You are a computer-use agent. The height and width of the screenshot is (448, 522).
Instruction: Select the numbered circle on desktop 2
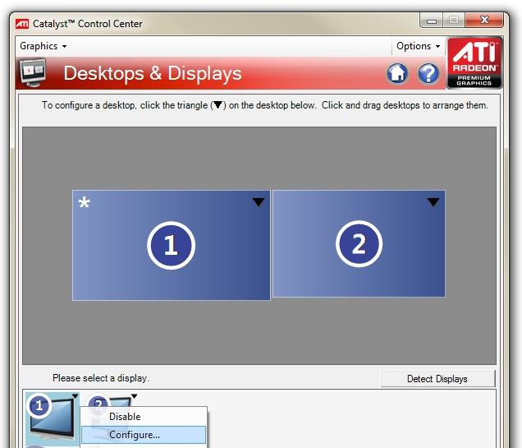[x=359, y=244]
